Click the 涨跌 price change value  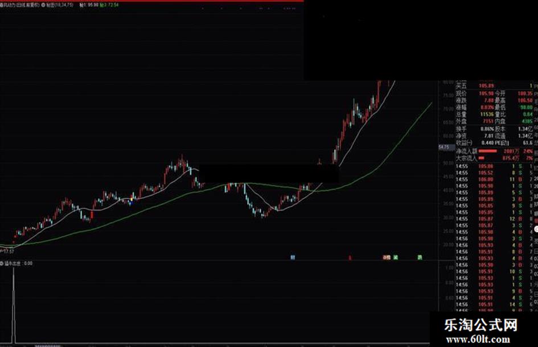[x=488, y=101]
